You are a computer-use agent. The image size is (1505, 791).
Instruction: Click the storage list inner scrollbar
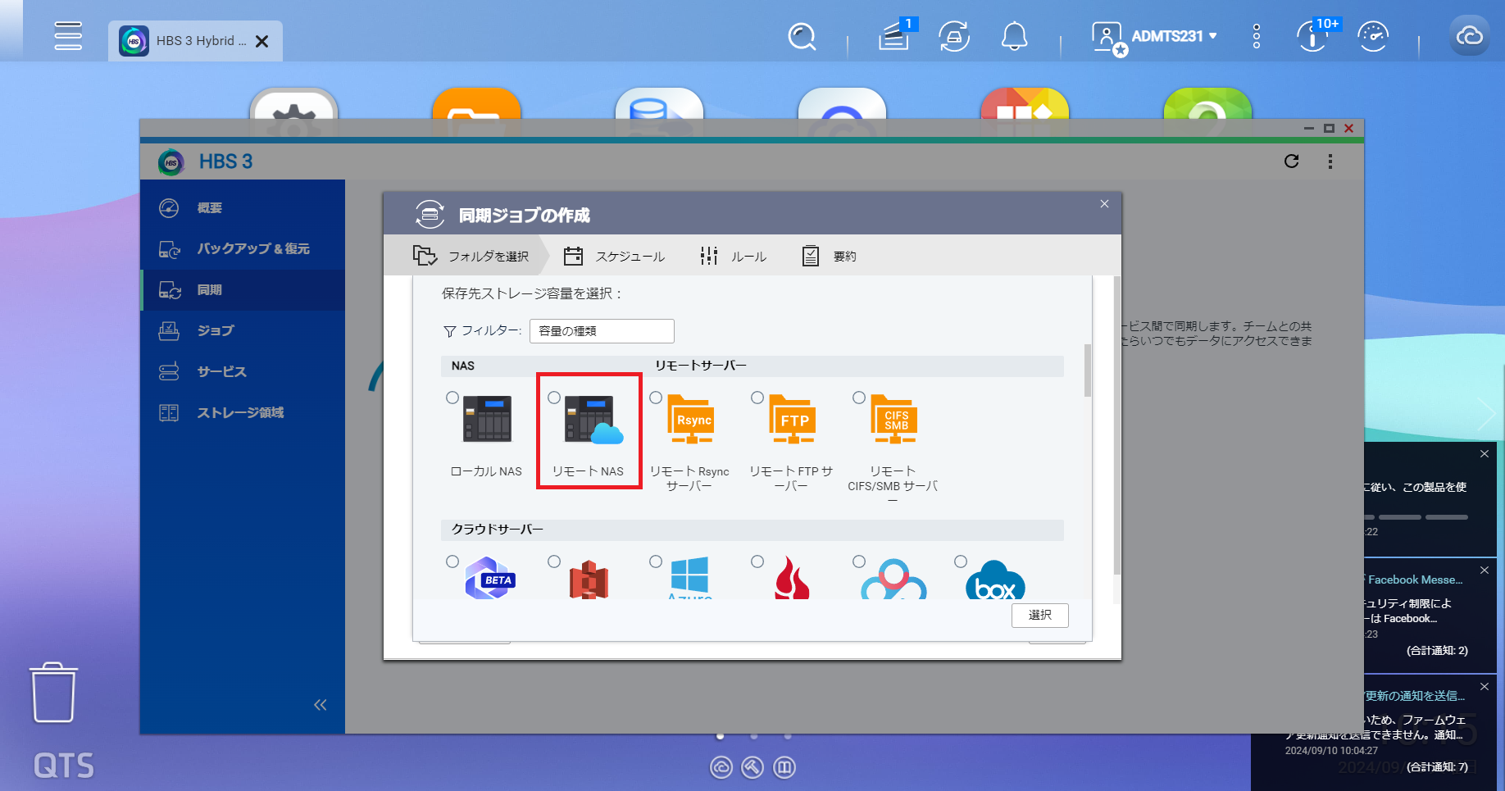1088,370
